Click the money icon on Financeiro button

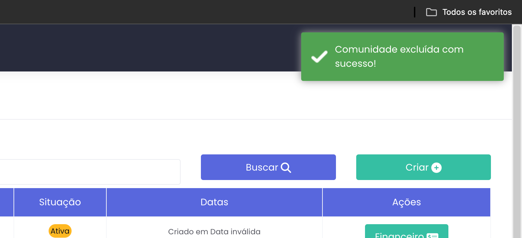coord(433,236)
